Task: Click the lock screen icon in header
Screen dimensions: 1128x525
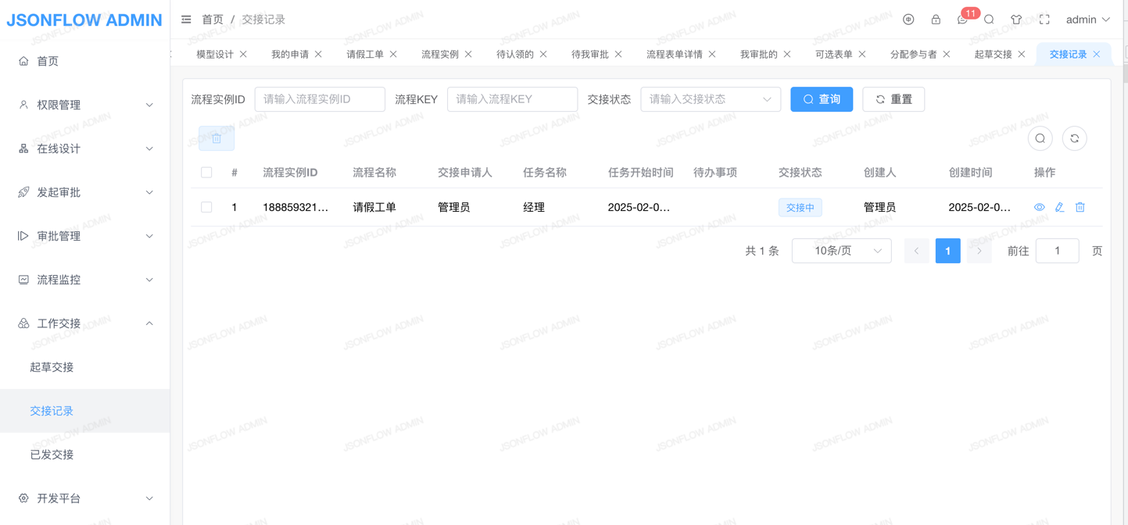Action: pyautogui.click(x=935, y=20)
